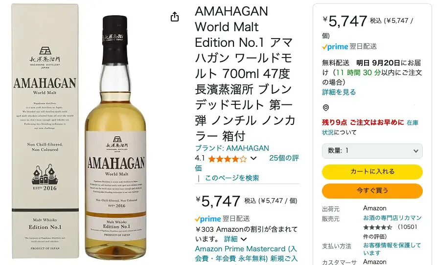This screenshot has width=437, height=265.
Task: Click 詳細を見る delivery details link
Action: click(x=339, y=92)
